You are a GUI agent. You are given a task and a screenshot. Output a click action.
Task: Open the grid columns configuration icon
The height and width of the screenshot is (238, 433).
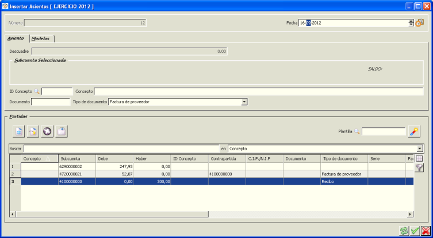pos(419,159)
